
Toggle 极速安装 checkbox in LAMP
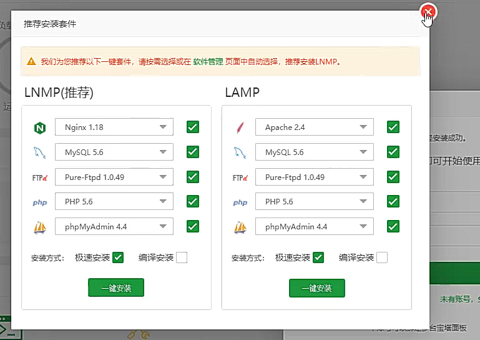click(318, 257)
